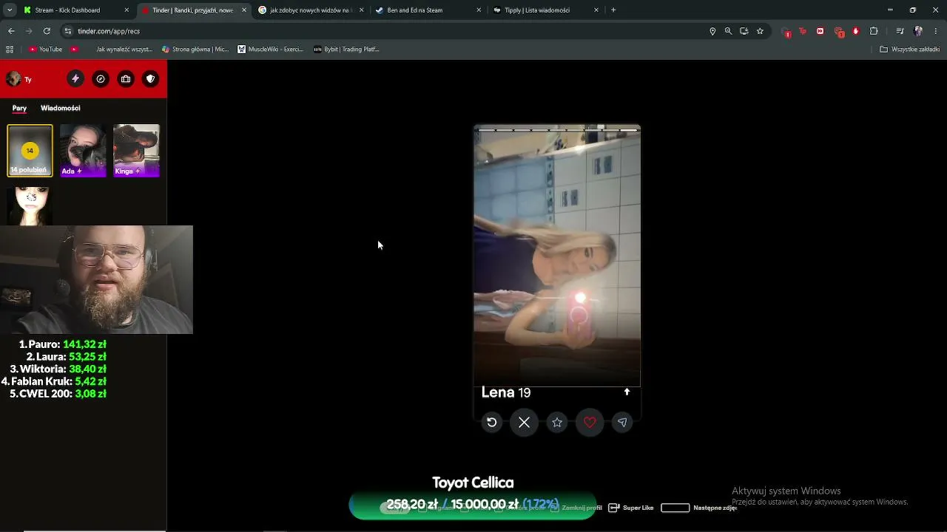Open the 14 polubień likes card
Viewport: 947px width, 532px height.
30,151
